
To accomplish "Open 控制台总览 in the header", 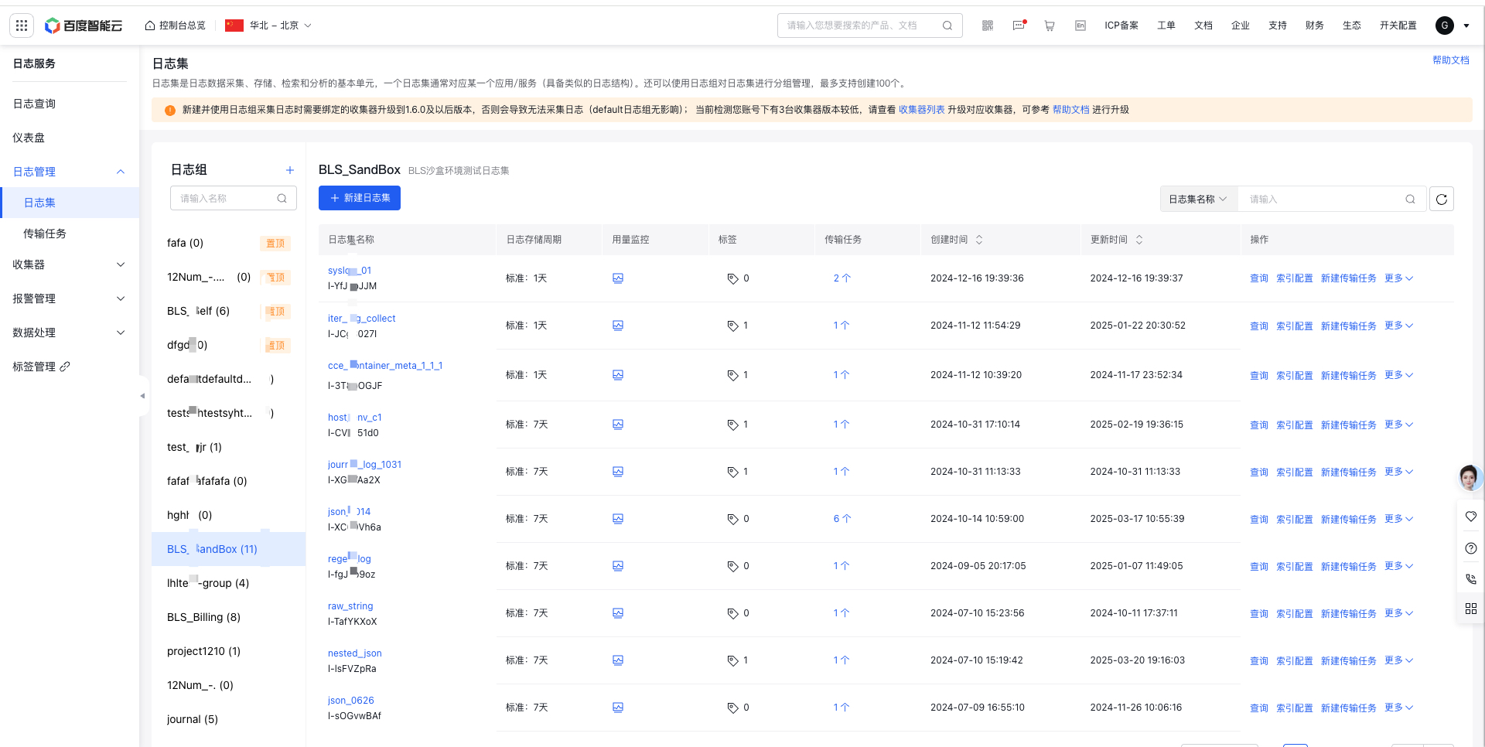I will pos(176,26).
